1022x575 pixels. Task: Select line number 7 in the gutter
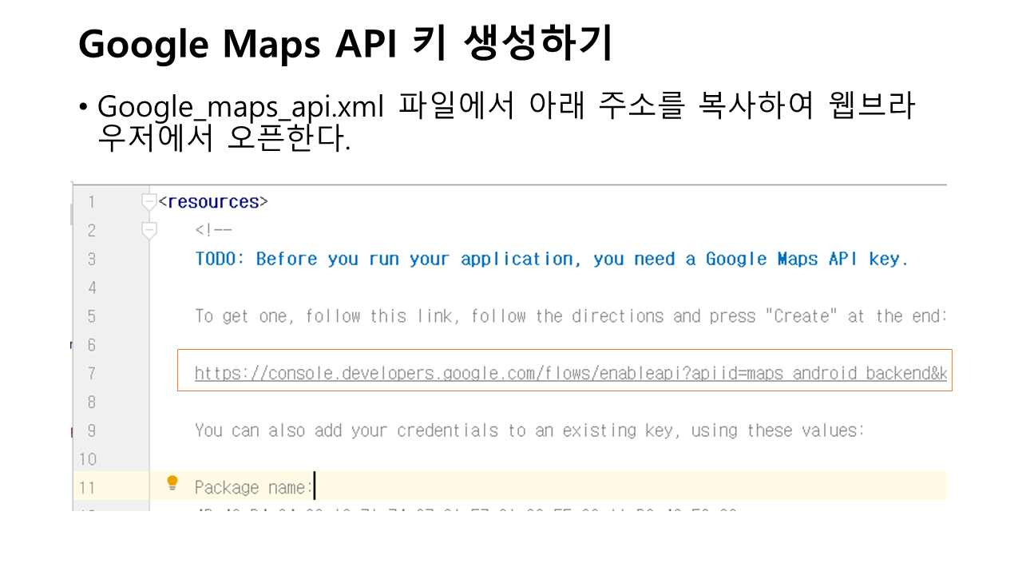(91, 373)
